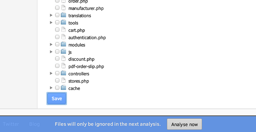Click the modules folder icon
256x132 pixels.
(63, 44)
